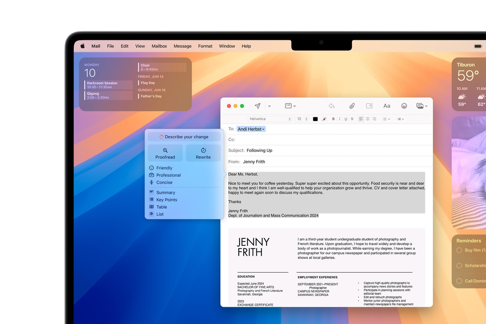Mark the Buy film reminder complete
The height and width of the screenshot is (324, 486).
coord(459,250)
